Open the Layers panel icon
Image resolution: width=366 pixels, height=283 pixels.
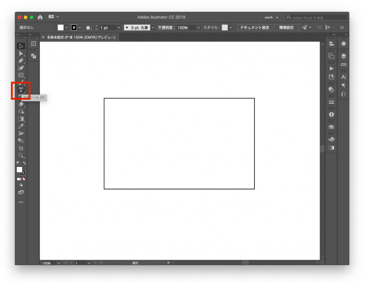pos(343,56)
